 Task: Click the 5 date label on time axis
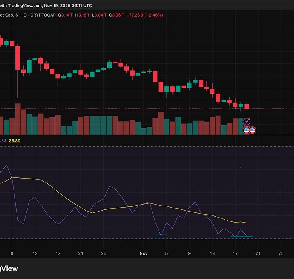point(166,253)
